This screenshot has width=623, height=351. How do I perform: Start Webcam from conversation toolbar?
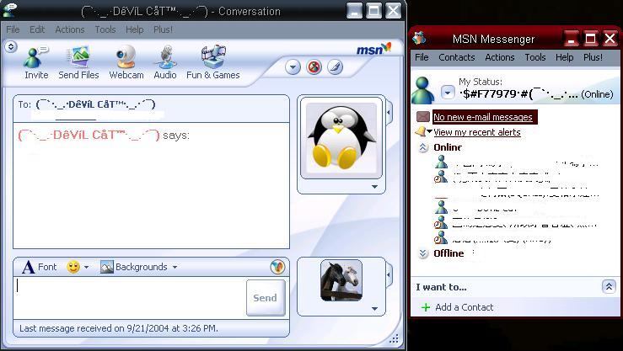[126, 62]
